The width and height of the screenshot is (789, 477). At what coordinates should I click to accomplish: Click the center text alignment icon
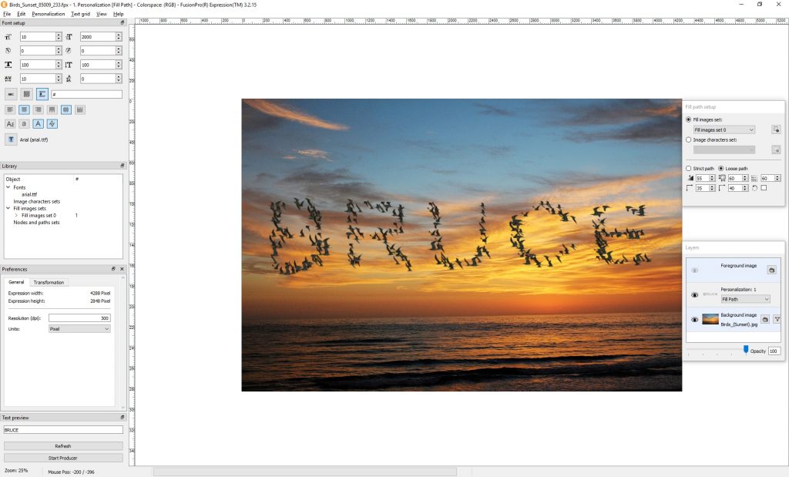pos(25,110)
